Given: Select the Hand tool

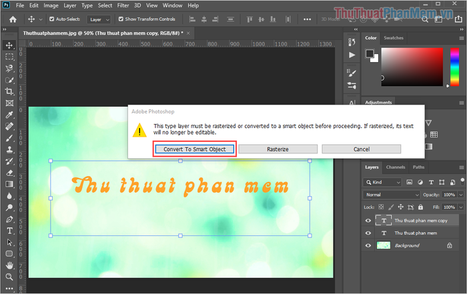Looking at the screenshot, I should (x=9, y=265).
